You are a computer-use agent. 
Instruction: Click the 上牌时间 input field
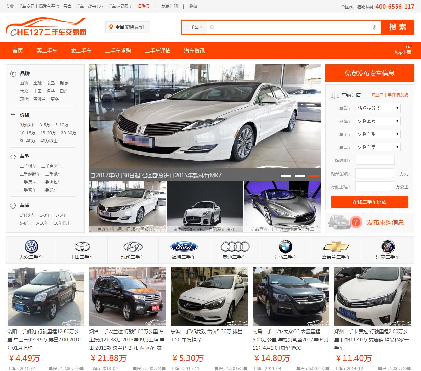pos(375,160)
